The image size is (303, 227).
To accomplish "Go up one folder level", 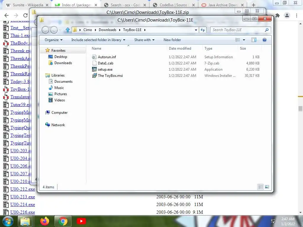I will [x=68, y=30].
